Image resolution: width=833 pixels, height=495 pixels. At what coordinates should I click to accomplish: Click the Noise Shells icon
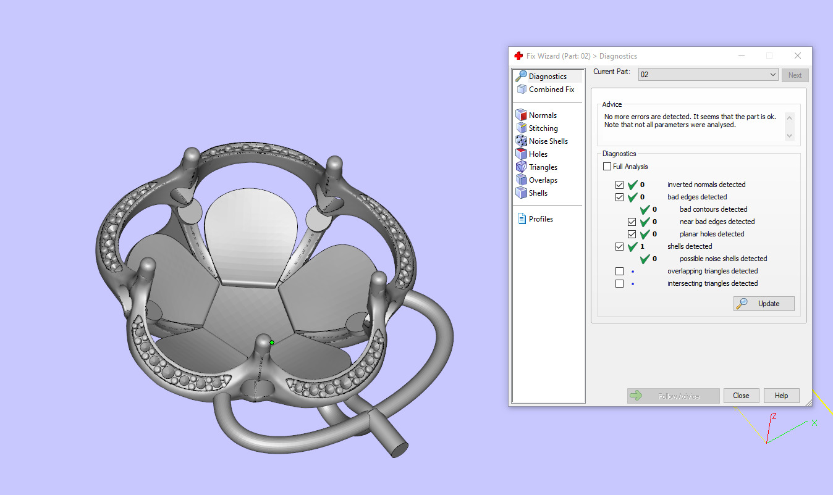[x=521, y=141]
